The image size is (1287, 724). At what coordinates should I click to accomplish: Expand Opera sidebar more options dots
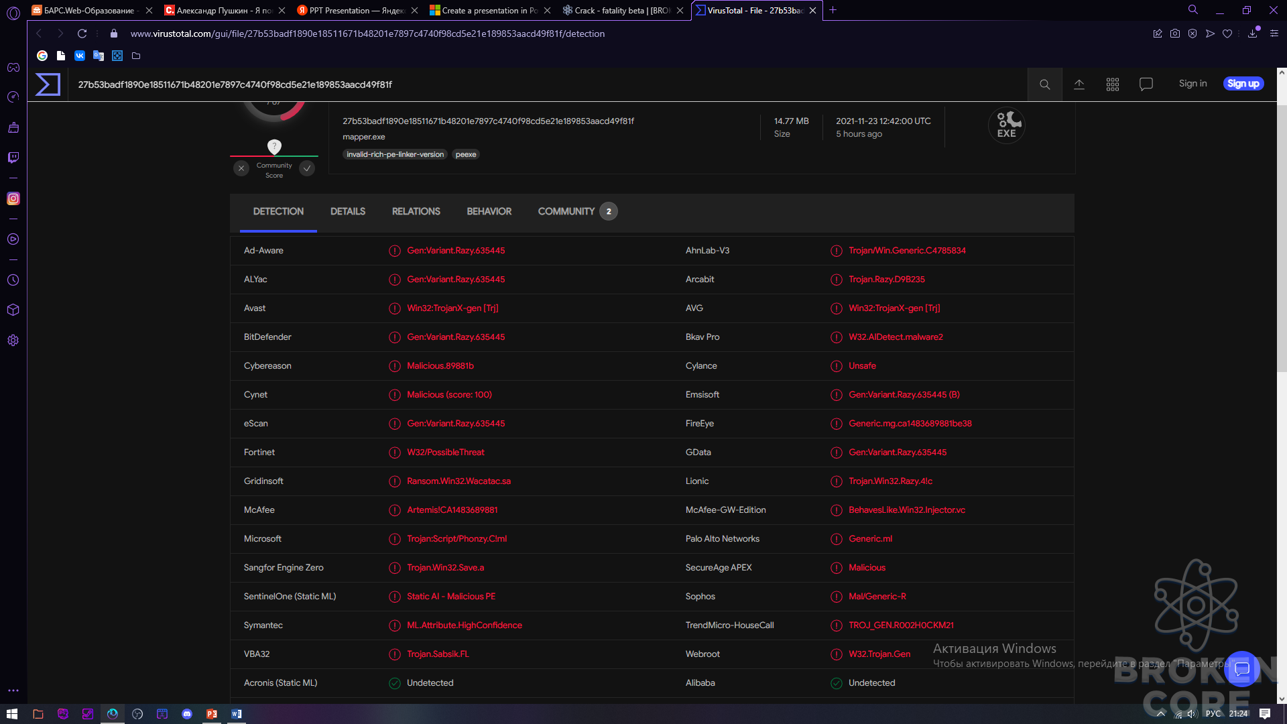point(13,690)
